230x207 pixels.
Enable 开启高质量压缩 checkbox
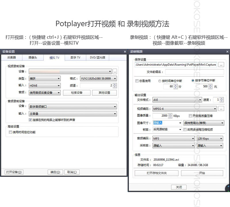[x=190, y=116]
